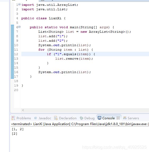
Task: Open the Problems tab
Action: pos(21,118)
